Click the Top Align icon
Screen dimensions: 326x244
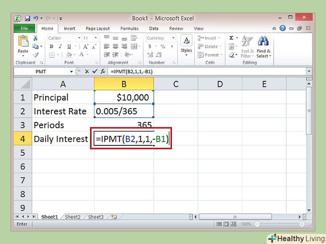pyautogui.click(x=107, y=38)
